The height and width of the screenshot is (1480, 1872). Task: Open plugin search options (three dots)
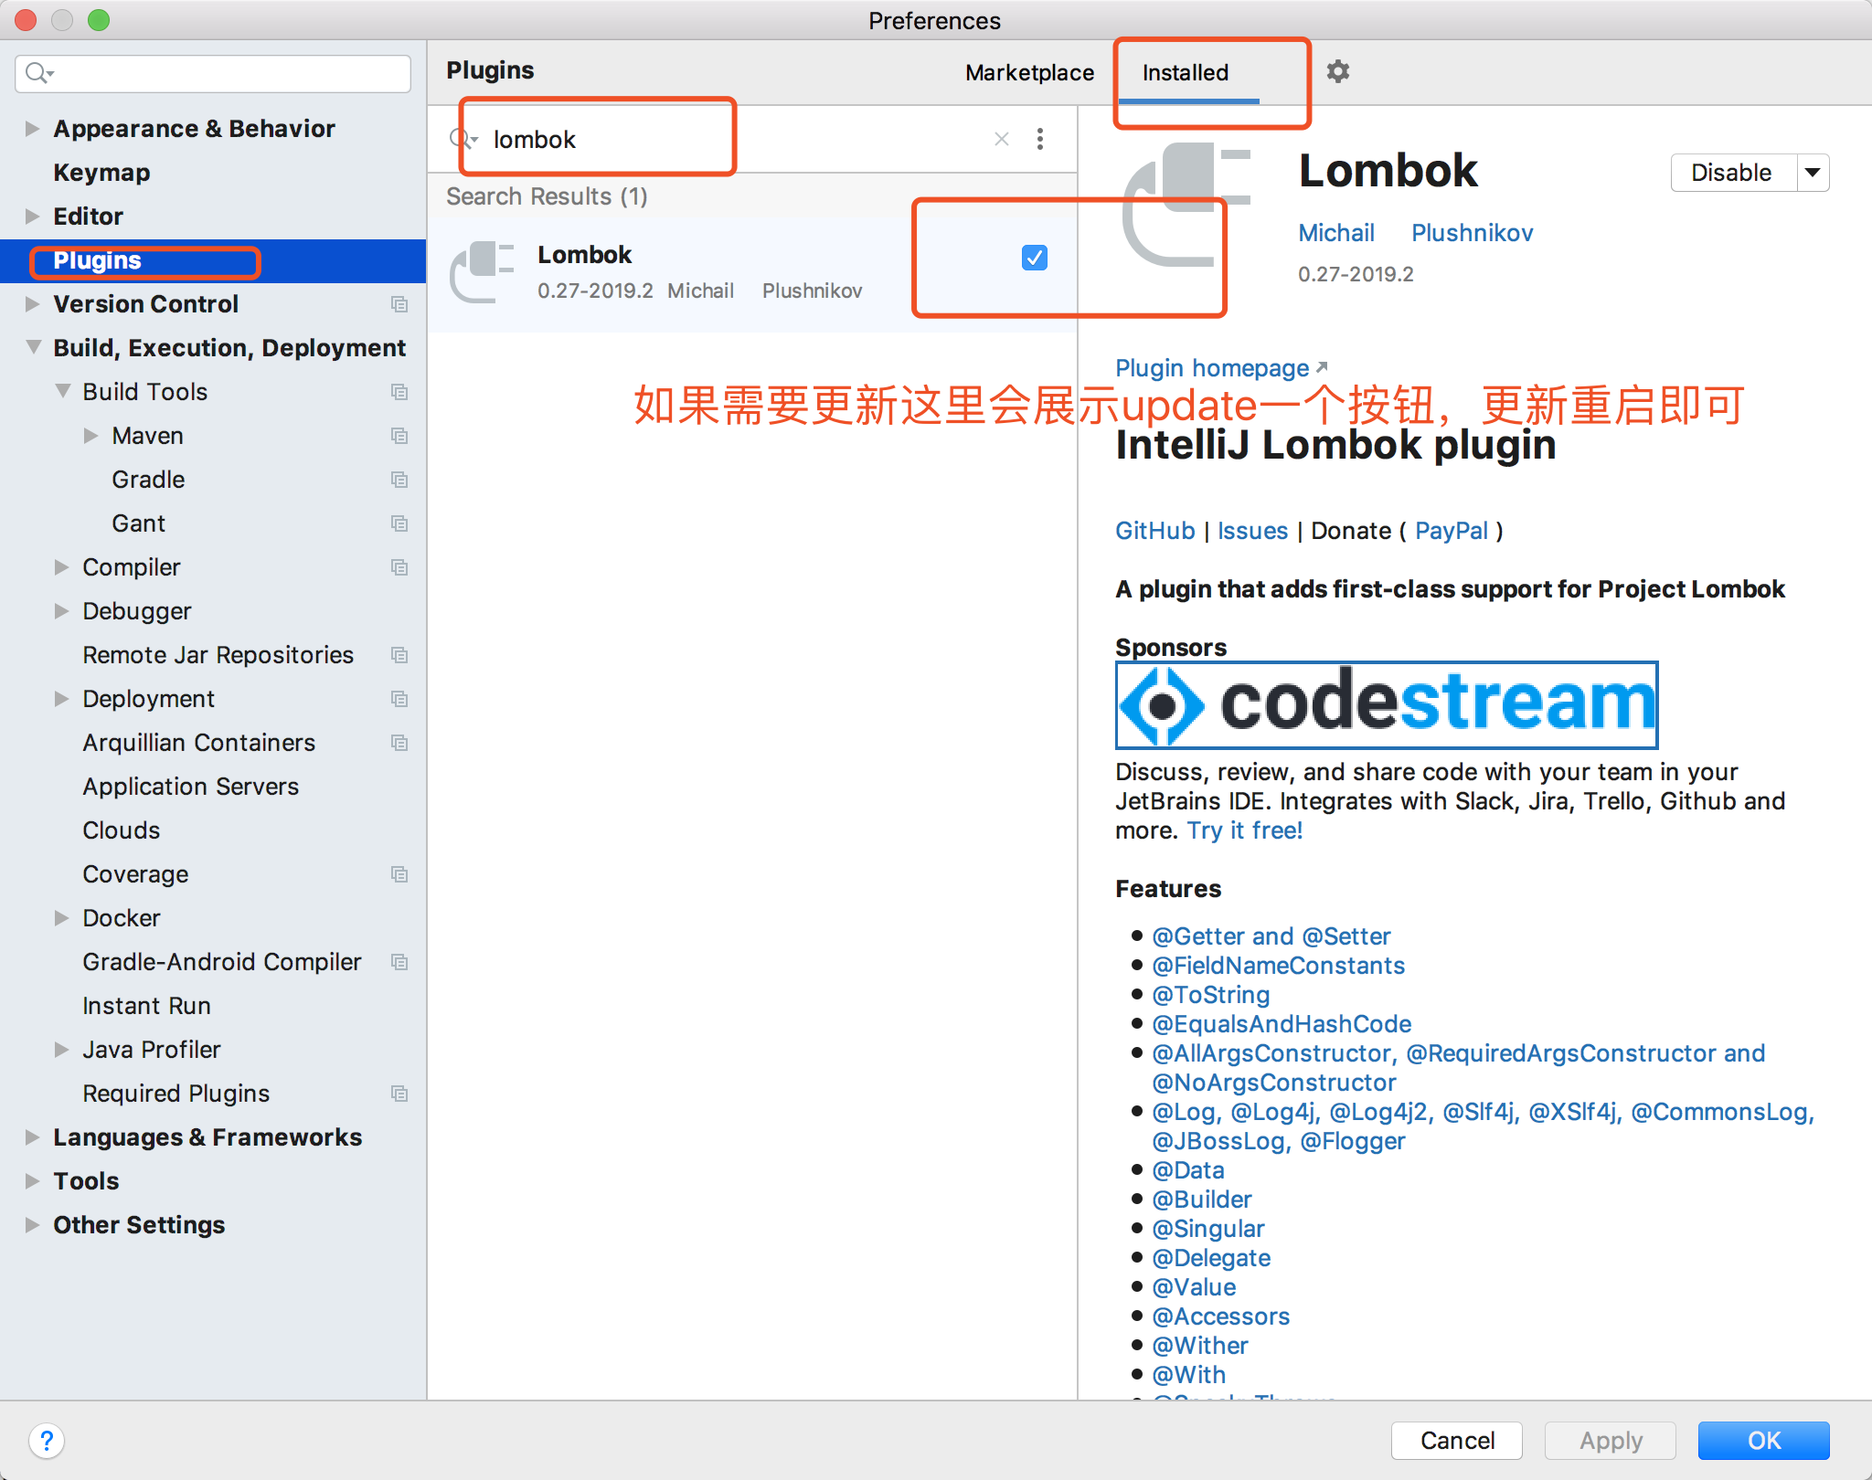click(x=1040, y=139)
